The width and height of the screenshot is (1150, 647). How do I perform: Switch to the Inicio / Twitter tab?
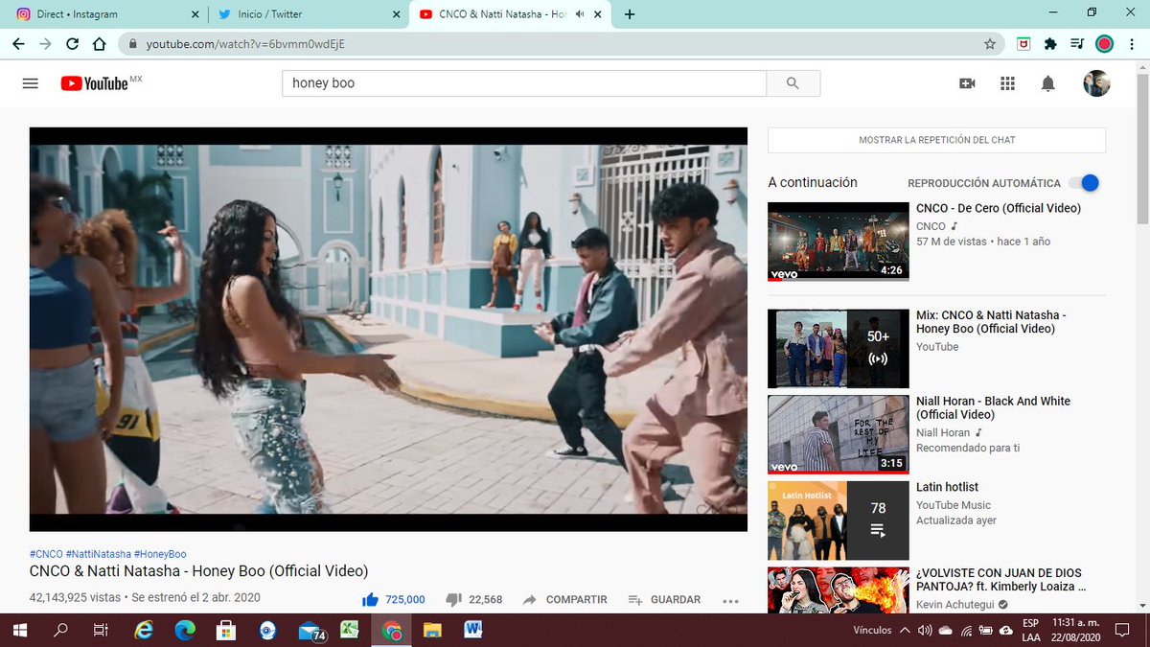(309, 14)
